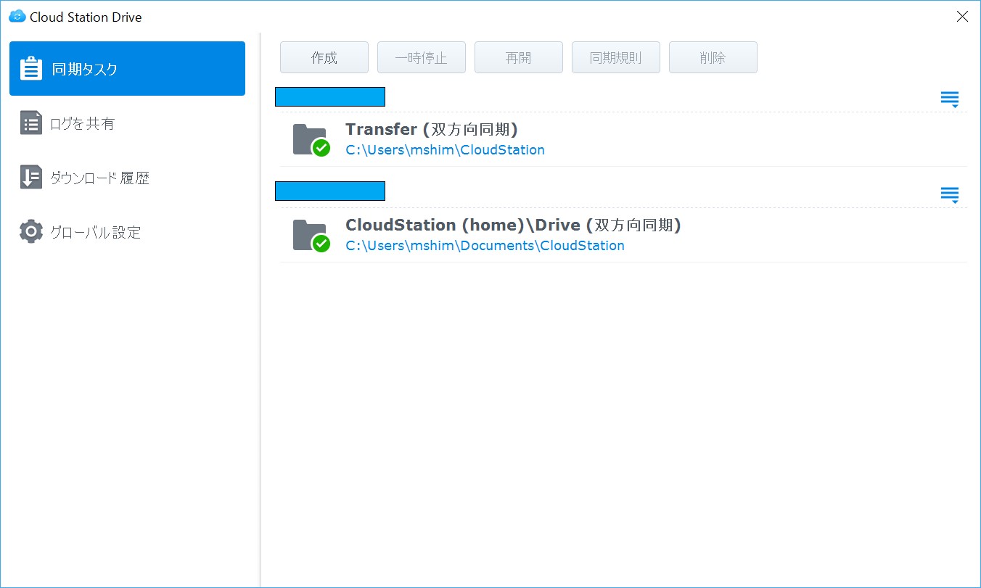Open the C:\Users\mshim\CloudStation path link
The image size is (981, 588).
[445, 149]
